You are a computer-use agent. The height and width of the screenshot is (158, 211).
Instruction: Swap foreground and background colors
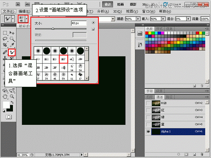point(12,102)
